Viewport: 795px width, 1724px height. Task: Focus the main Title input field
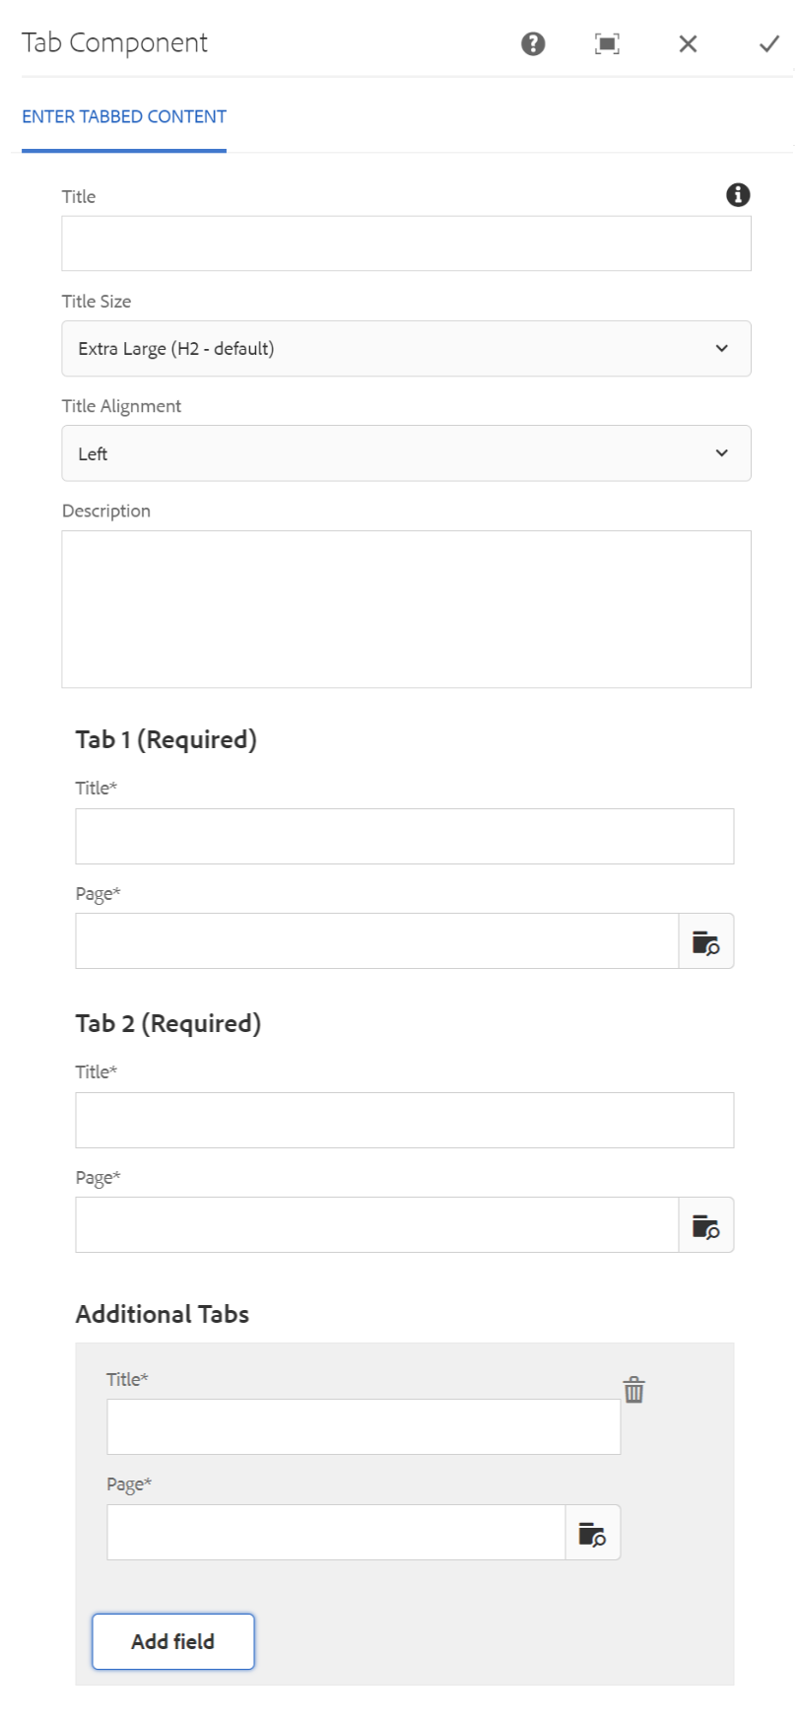pyautogui.click(x=406, y=242)
